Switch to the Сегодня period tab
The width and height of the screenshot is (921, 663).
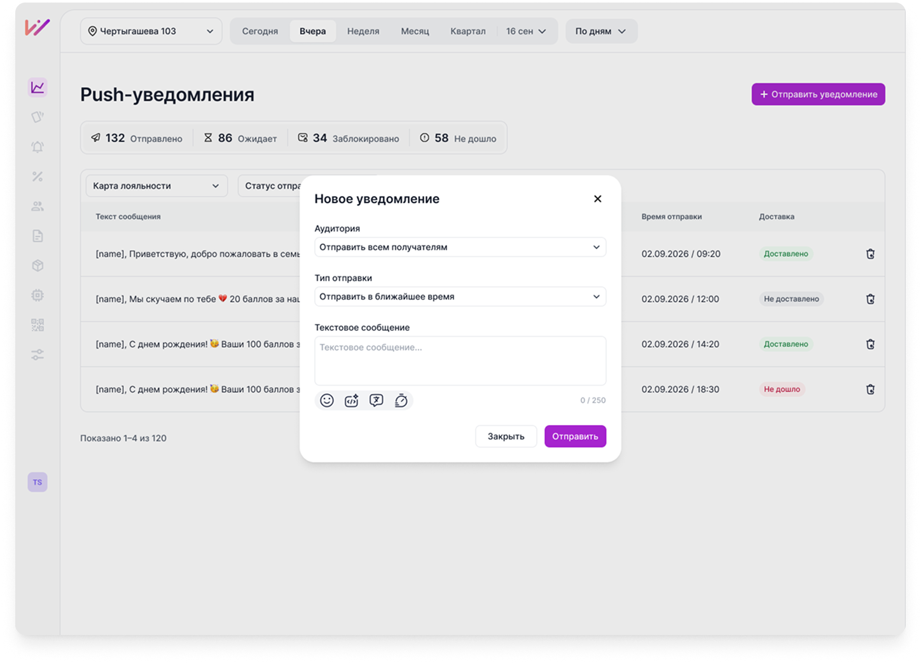[x=260, y=31]
